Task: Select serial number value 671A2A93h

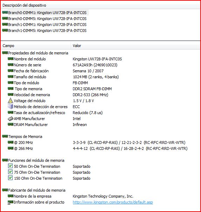Action: tap(95, 65)
